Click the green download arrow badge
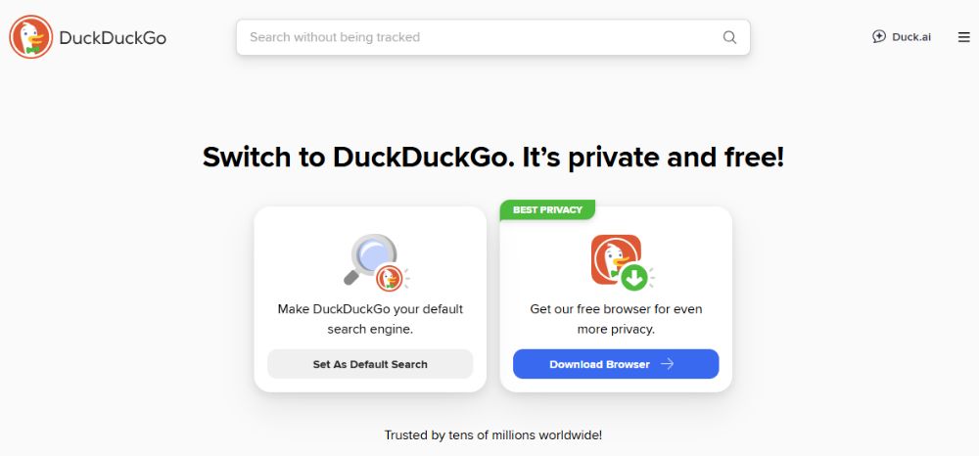Viewport: 979px width, 456px height. click(634, 278)
